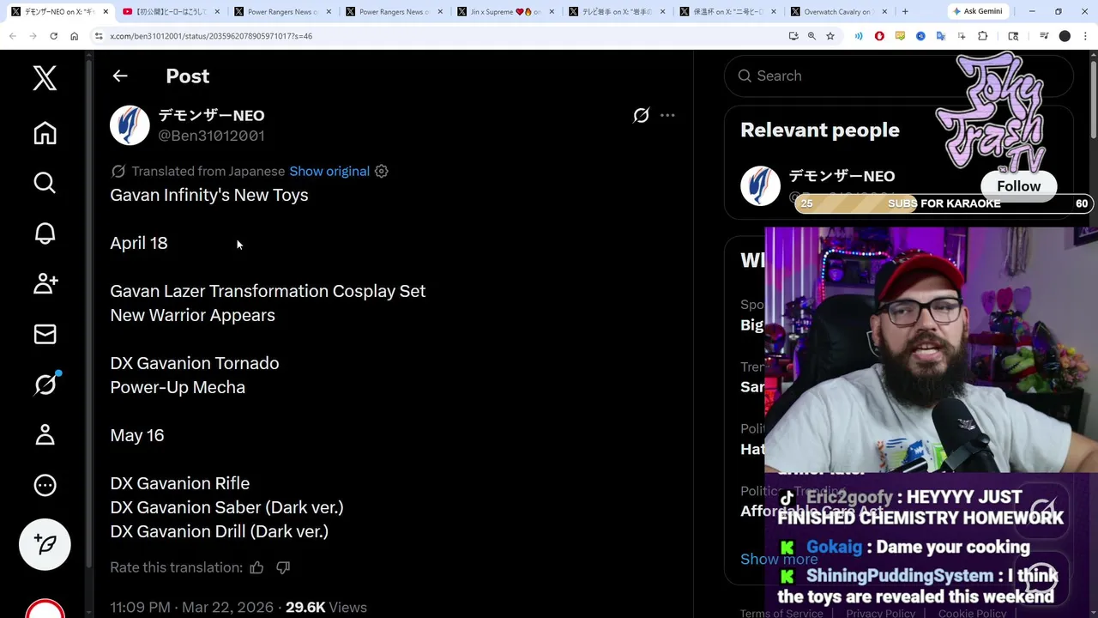Open a new browser tab
This screenshot has height=618, width=1098.
(x=905, y=12)
